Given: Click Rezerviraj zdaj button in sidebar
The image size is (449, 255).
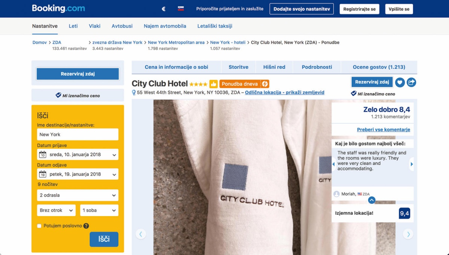Looking at the screenshot, I should point(78,74).
